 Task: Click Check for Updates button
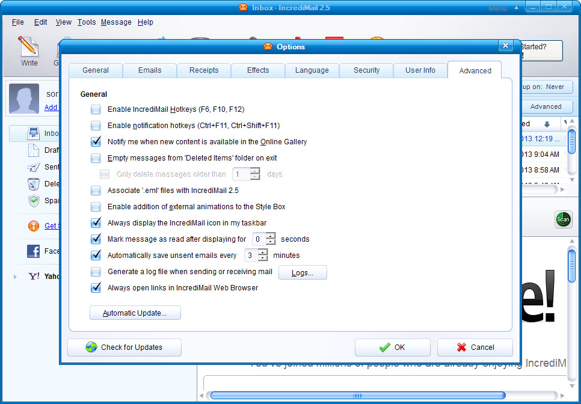(x=124, y=347)
